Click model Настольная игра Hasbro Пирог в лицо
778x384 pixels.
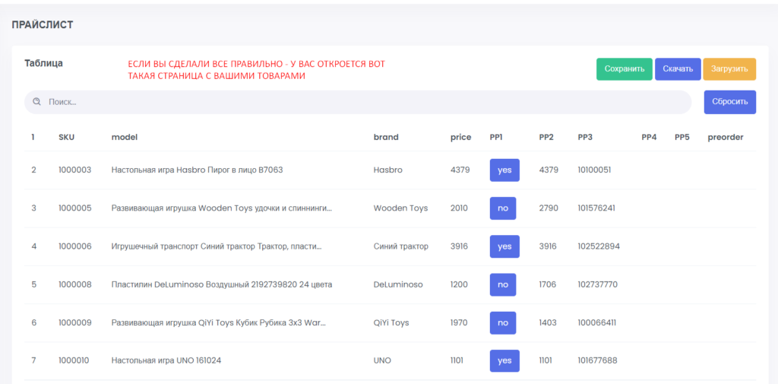[x=197, y=170]
